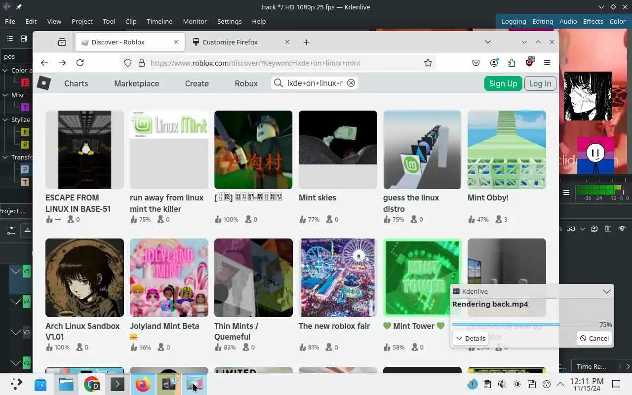Collapse Transform effects category in Kdenlive
Viewport: 632px width, 395px height.
[5, 157]
